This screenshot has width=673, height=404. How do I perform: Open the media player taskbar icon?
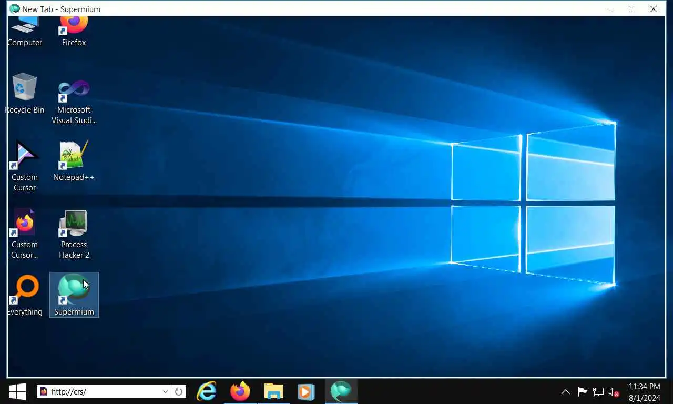pos(306,391)
